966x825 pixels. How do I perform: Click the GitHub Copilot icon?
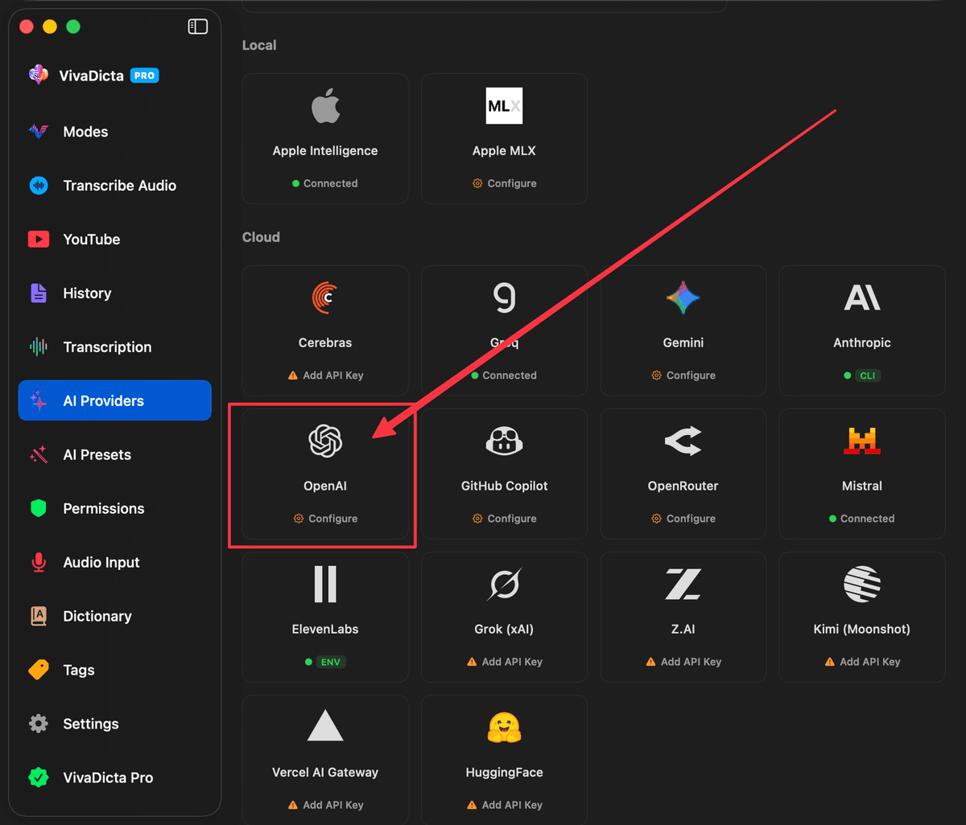[504, 441]
